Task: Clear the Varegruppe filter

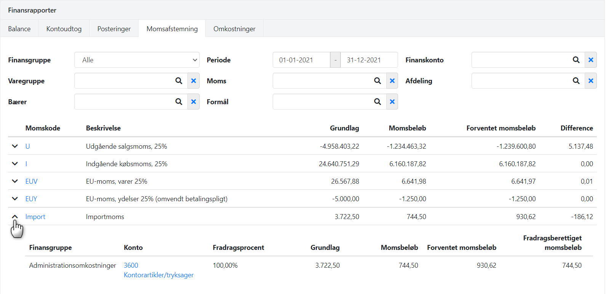Action: click(193, 81)
